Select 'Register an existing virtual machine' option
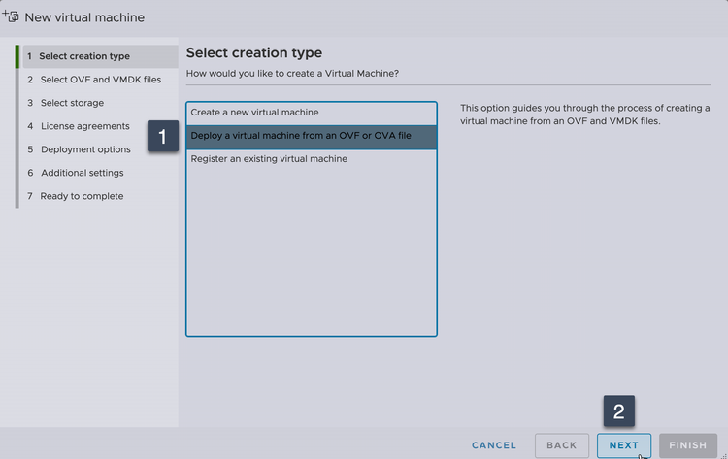This screenshot has width=728, height=459. (x=269, y=159)
